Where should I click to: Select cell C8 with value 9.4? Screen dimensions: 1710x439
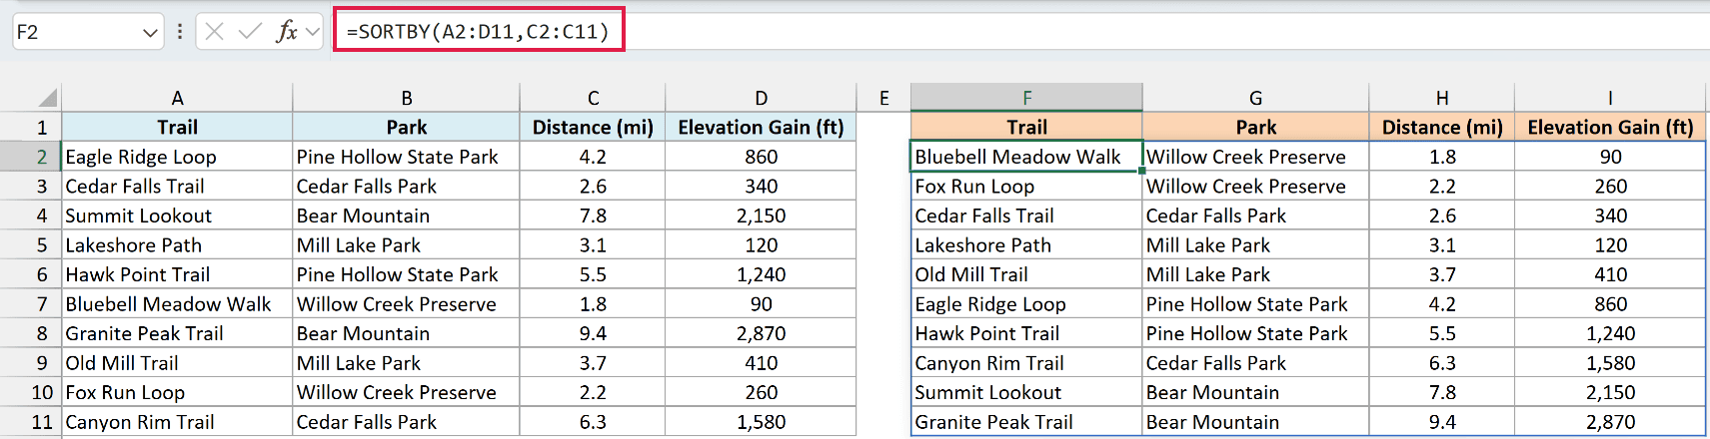tap(593, 334)
